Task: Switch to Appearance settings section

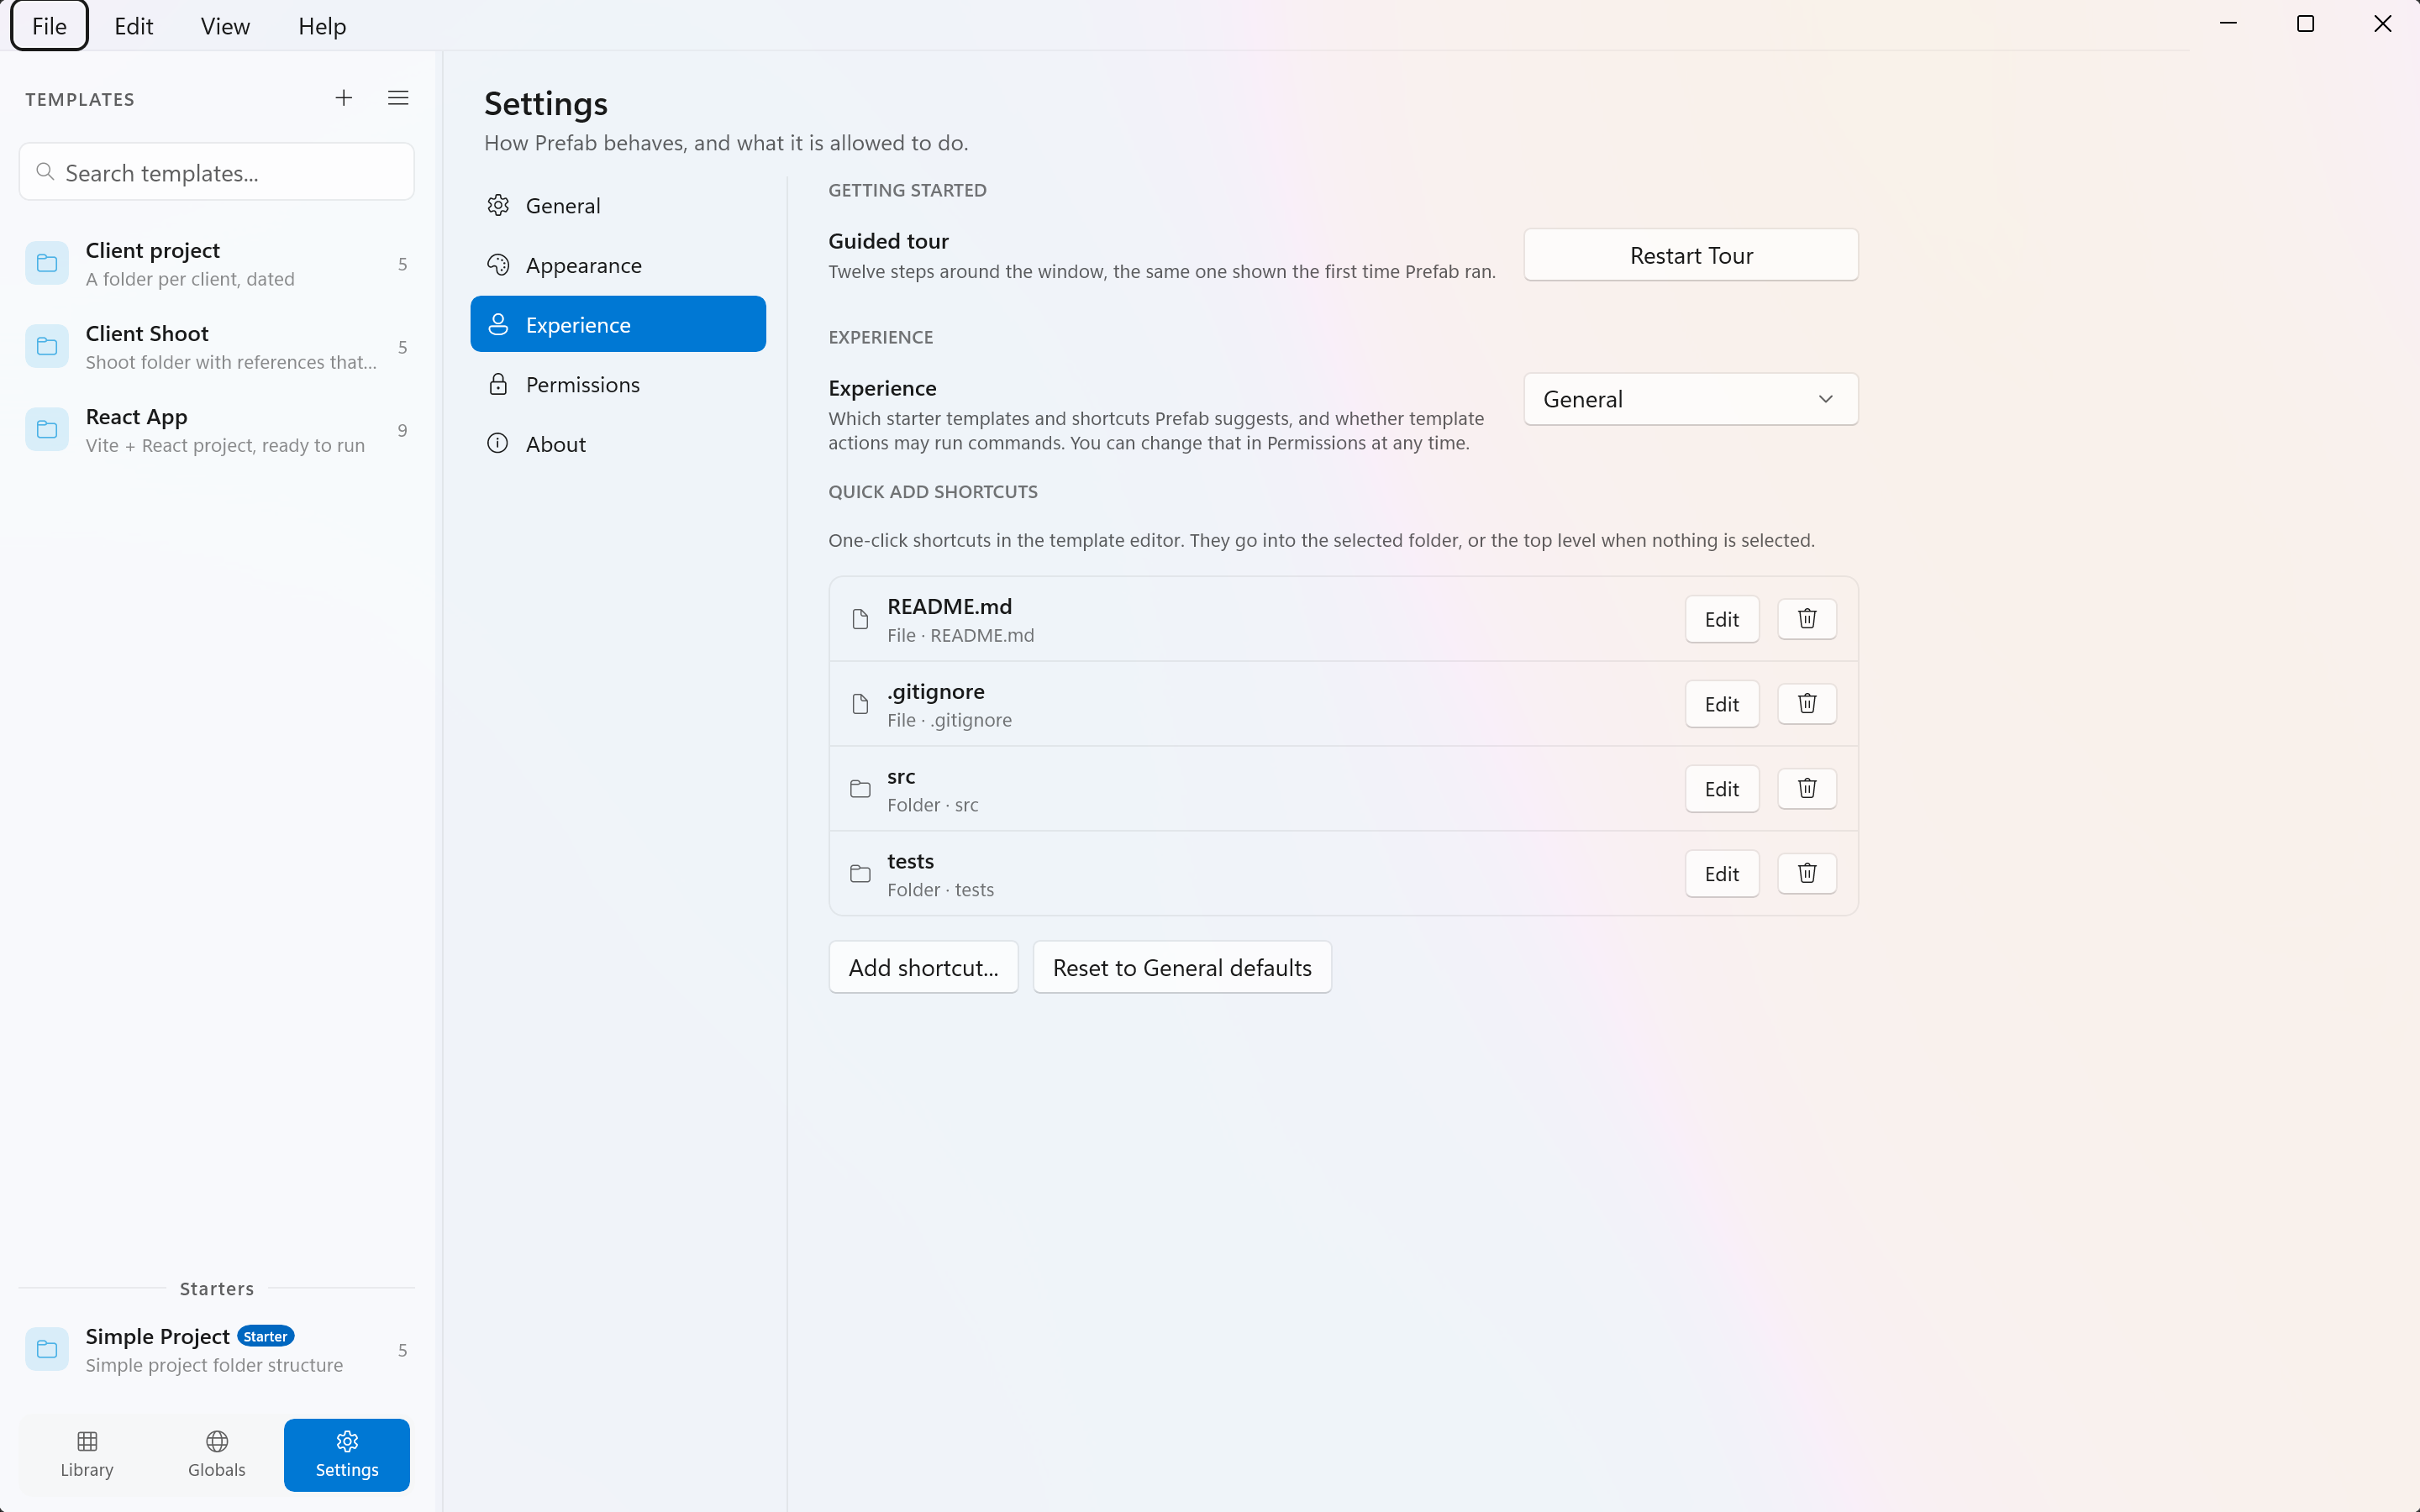Action: (x=618, y=265)
